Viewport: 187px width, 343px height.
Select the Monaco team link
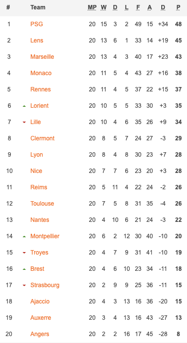[41, 73]
